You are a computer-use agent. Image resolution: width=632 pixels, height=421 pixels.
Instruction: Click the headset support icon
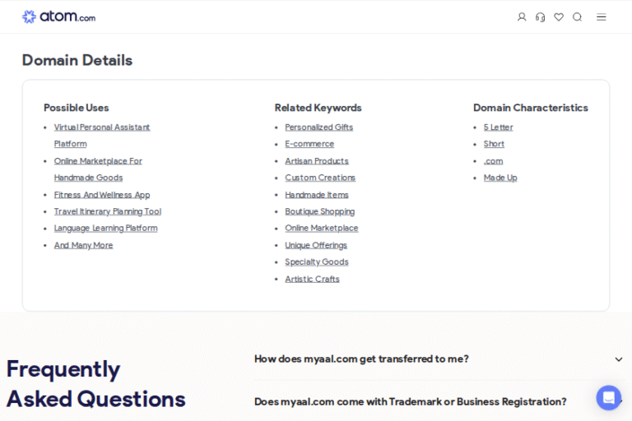click(x=540, y=17)
